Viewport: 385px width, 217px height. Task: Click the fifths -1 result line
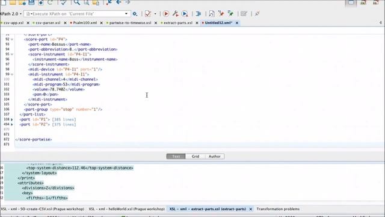pyautogui.click(x=47, y=198)
